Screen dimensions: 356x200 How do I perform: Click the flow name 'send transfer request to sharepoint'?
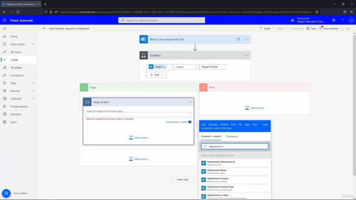coord(69,28)
